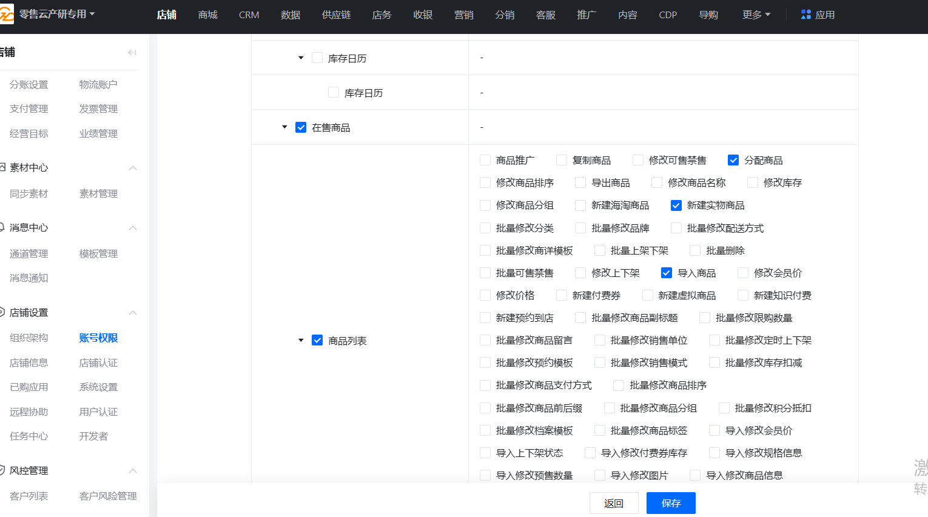Go to the 供应链 top menu

coord(336,15)
